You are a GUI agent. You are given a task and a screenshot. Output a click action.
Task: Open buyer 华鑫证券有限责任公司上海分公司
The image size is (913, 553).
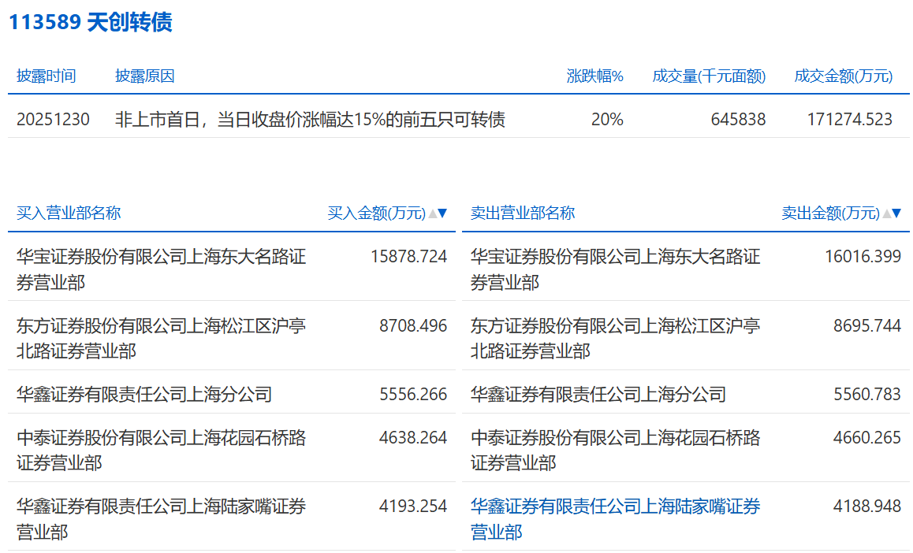(144, 394)
